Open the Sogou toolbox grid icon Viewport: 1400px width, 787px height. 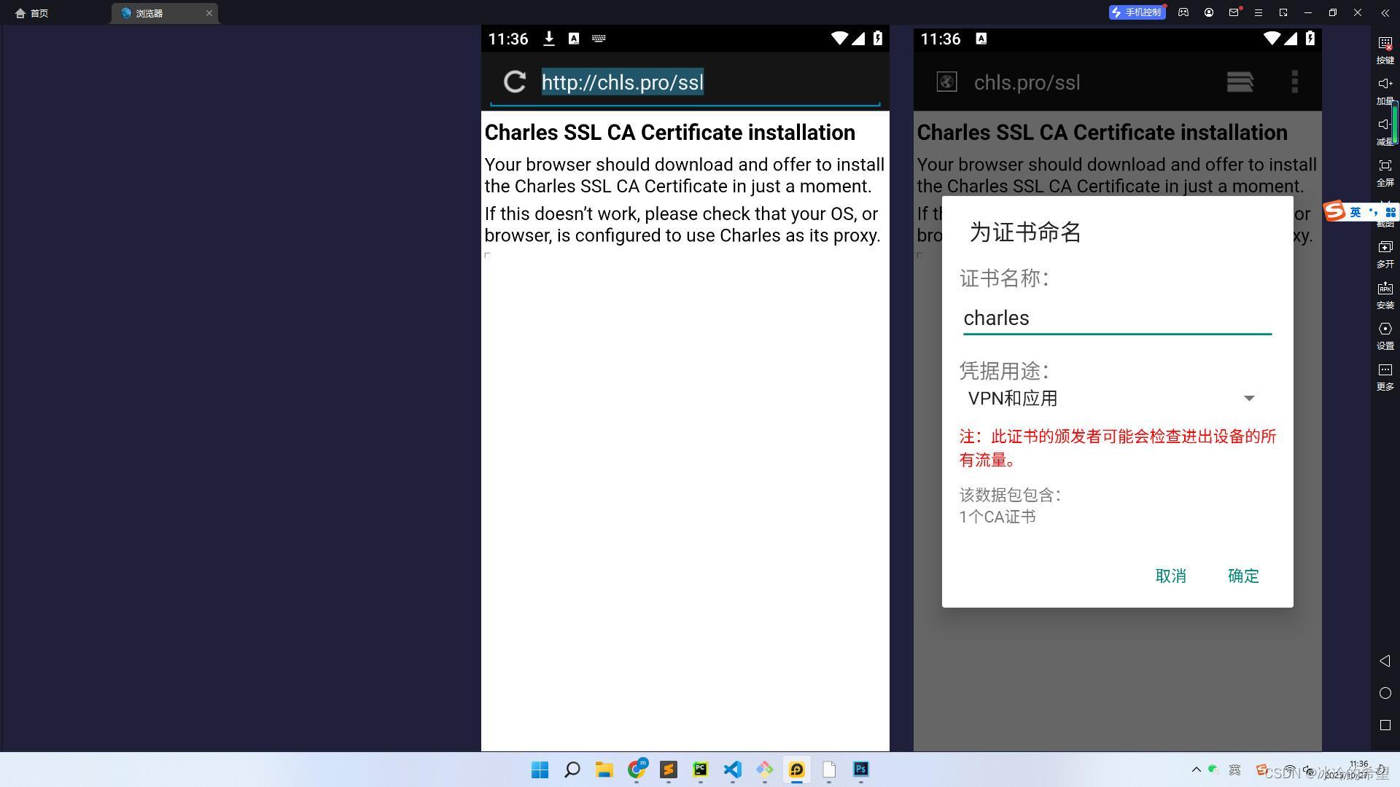pyautogui.click(x=1391, y=212)
